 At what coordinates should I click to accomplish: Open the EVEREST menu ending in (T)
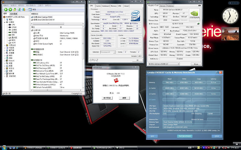click(40, 5)
